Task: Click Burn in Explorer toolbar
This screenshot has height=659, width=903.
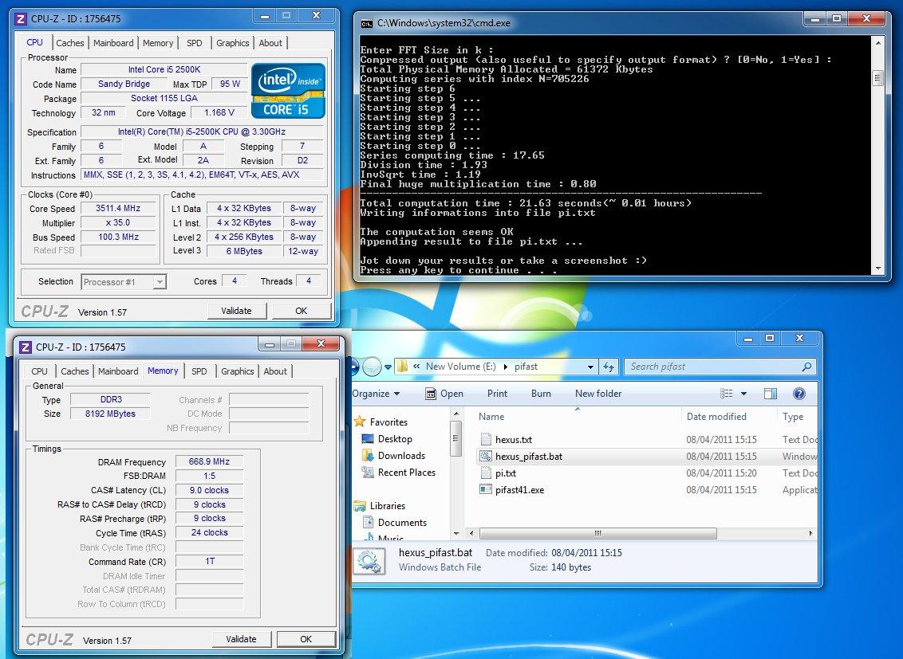Action: 541,394
